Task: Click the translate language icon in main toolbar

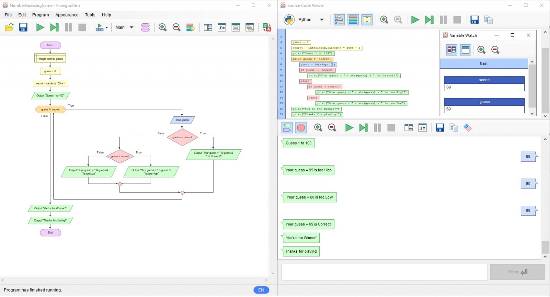Action: (267, 28)
